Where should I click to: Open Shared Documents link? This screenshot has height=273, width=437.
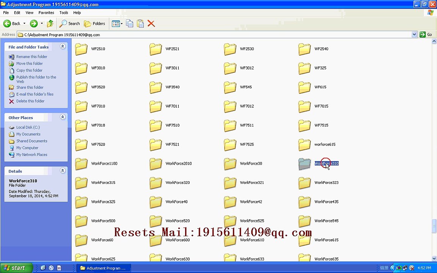[31, 141]
